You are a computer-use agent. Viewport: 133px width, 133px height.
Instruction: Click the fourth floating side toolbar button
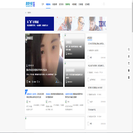pyautogui.click(x=129, y=71)
